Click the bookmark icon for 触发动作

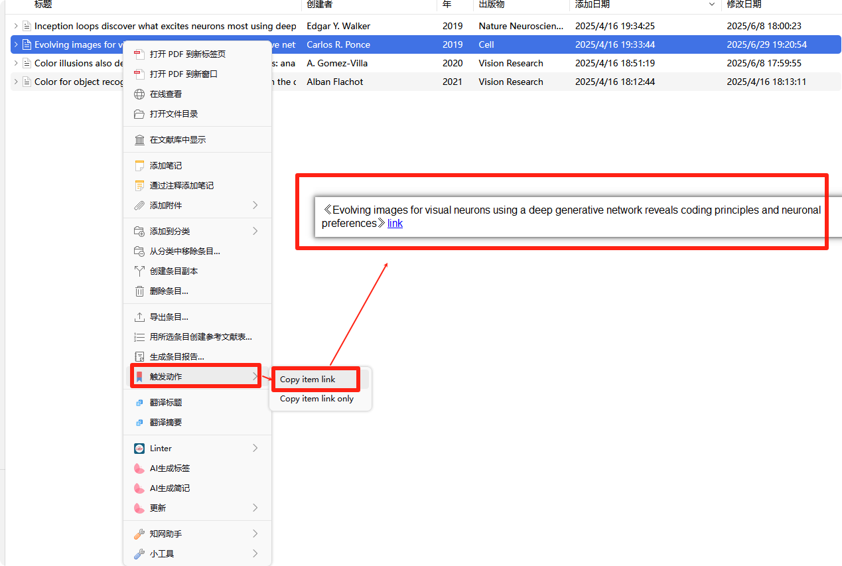[x=139, y=377]
